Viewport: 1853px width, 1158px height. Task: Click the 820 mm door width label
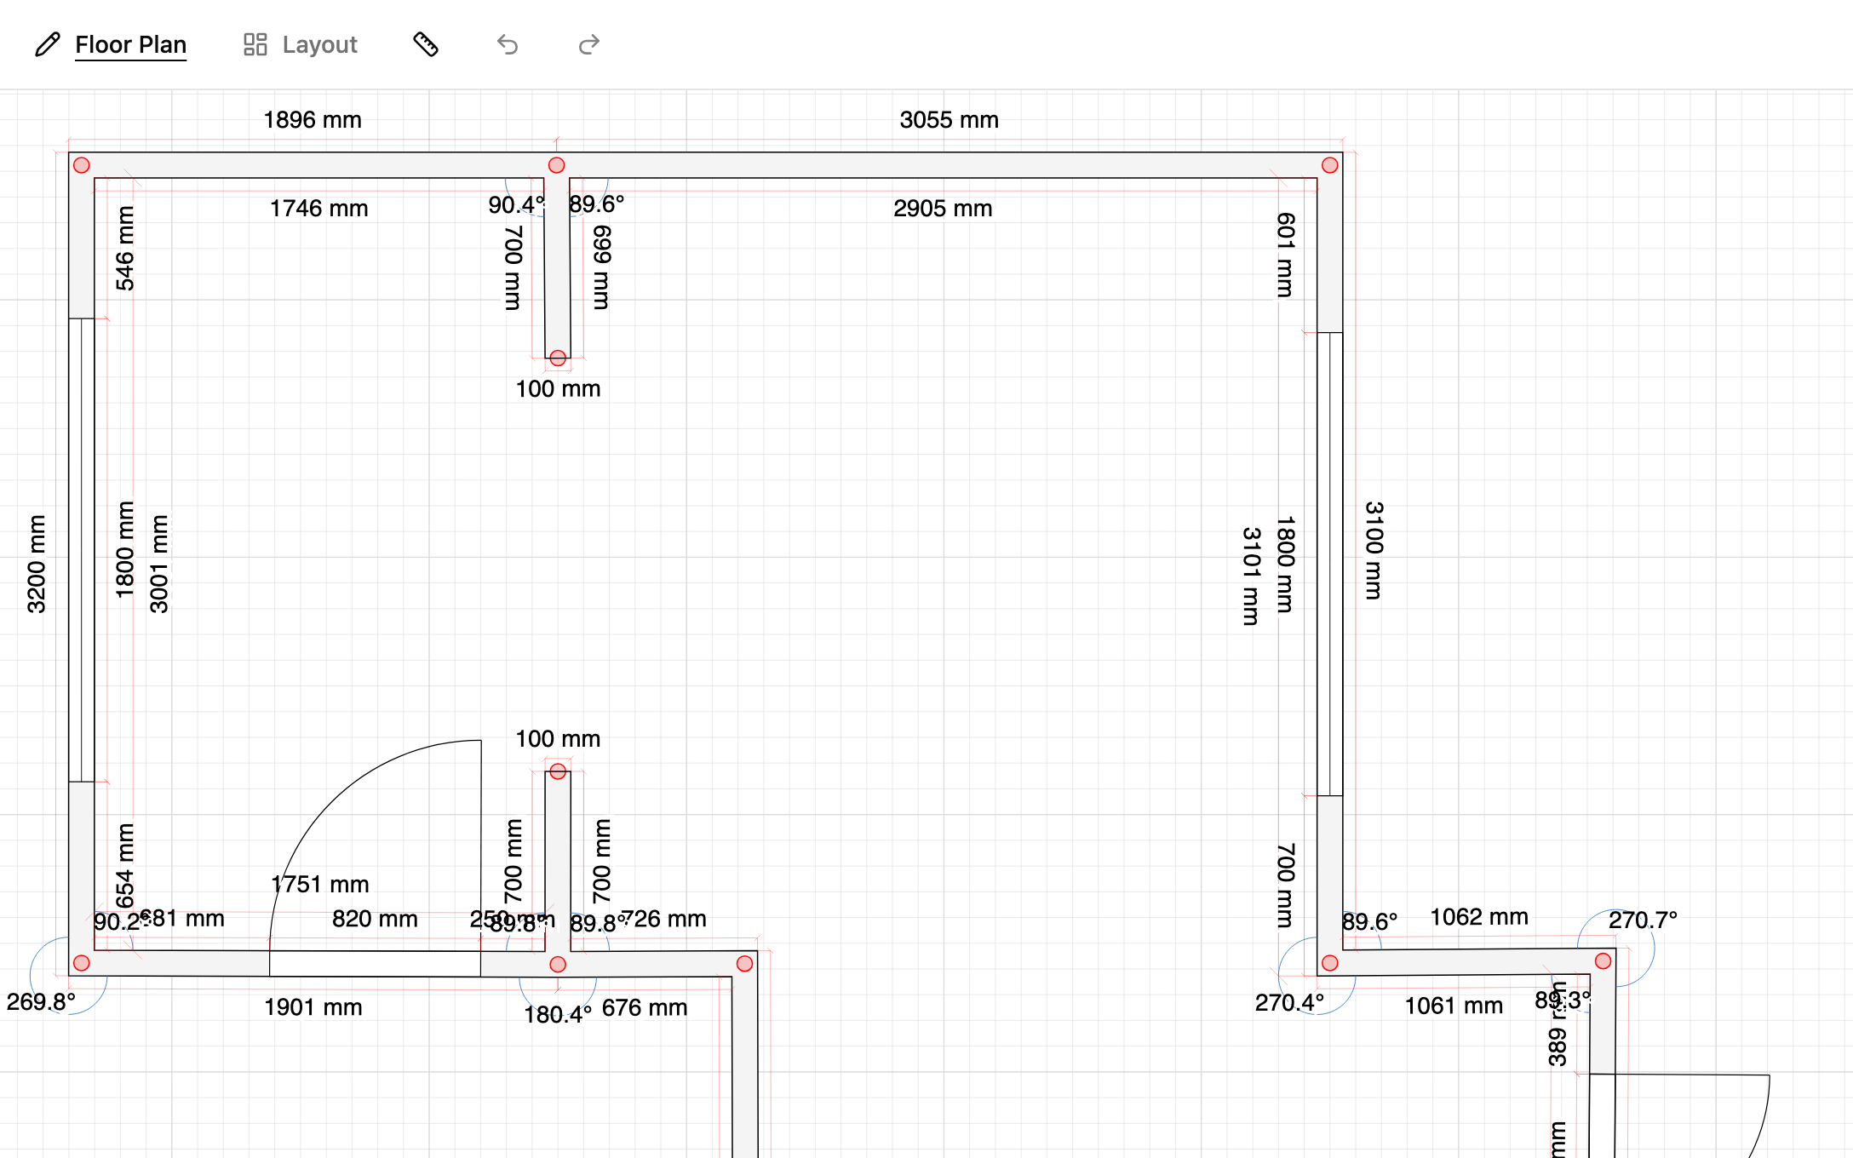(376, 920)
